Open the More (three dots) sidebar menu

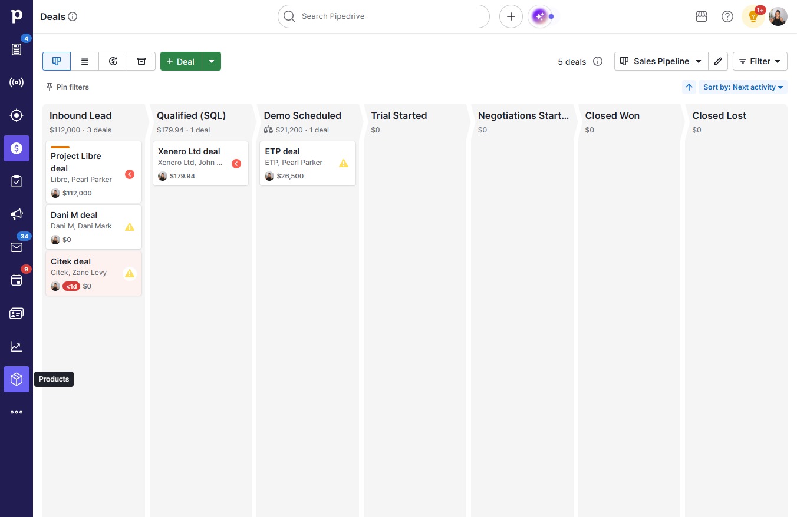[17, 412]
